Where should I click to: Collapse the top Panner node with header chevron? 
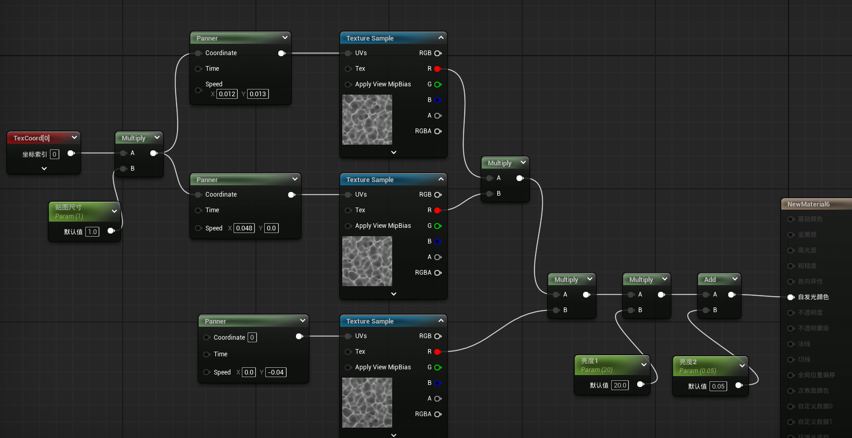(285, 37)
